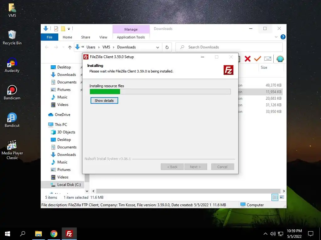Open the volume control in system tray
Screen dimensions: 321x240
[x=273, y=234]
